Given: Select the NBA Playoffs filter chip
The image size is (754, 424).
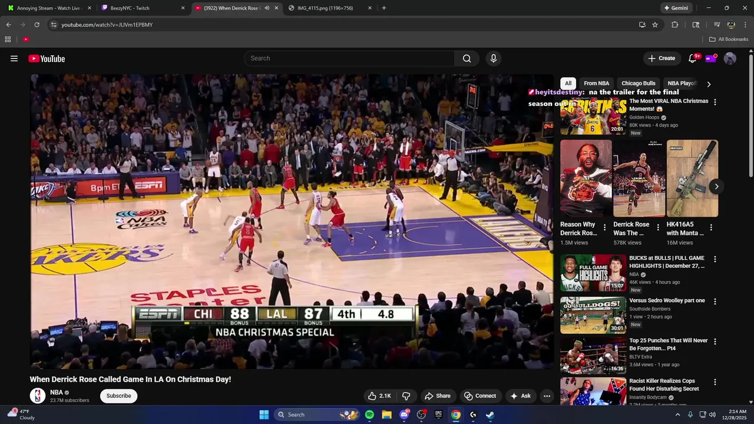Looking at the screenshot, I should (x=682, y=84).
